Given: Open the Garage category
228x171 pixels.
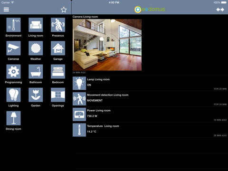Looking at the screenshot, I should tap(58, 48).
